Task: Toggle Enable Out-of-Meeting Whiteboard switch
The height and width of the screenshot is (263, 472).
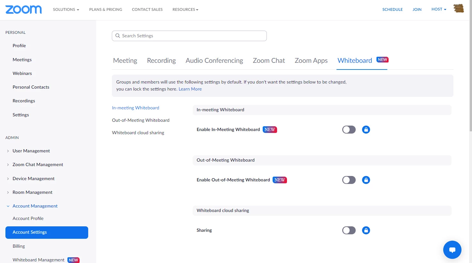Action: pyautogui.click(x=349, y=180)
